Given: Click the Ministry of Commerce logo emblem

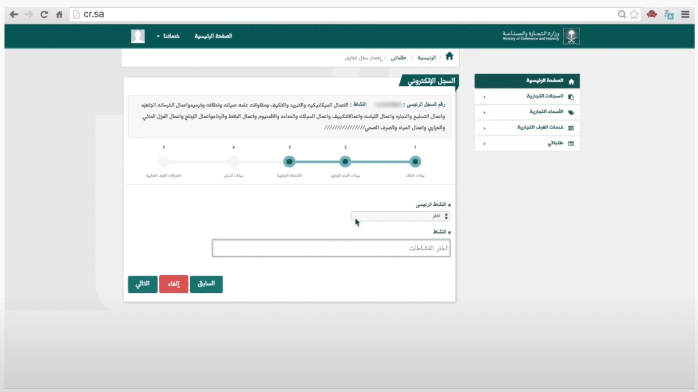Looking at the screenshot, I should point(571,36).
